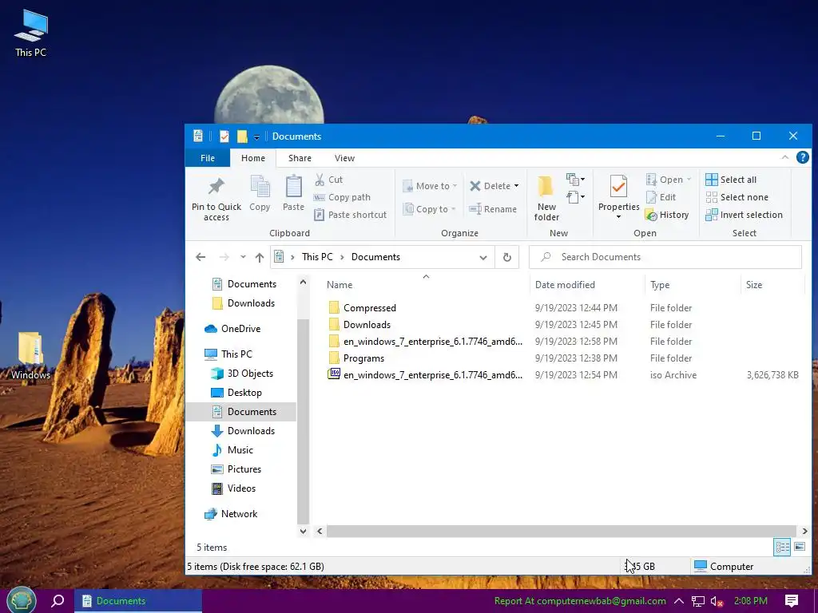Sort by Name column header

pos(425,285)
